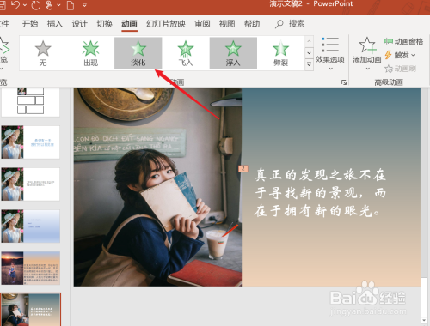Open the 帮助 (Help) tab
Viewport: 430px width, 326px height.
click(x=252, y=24)
